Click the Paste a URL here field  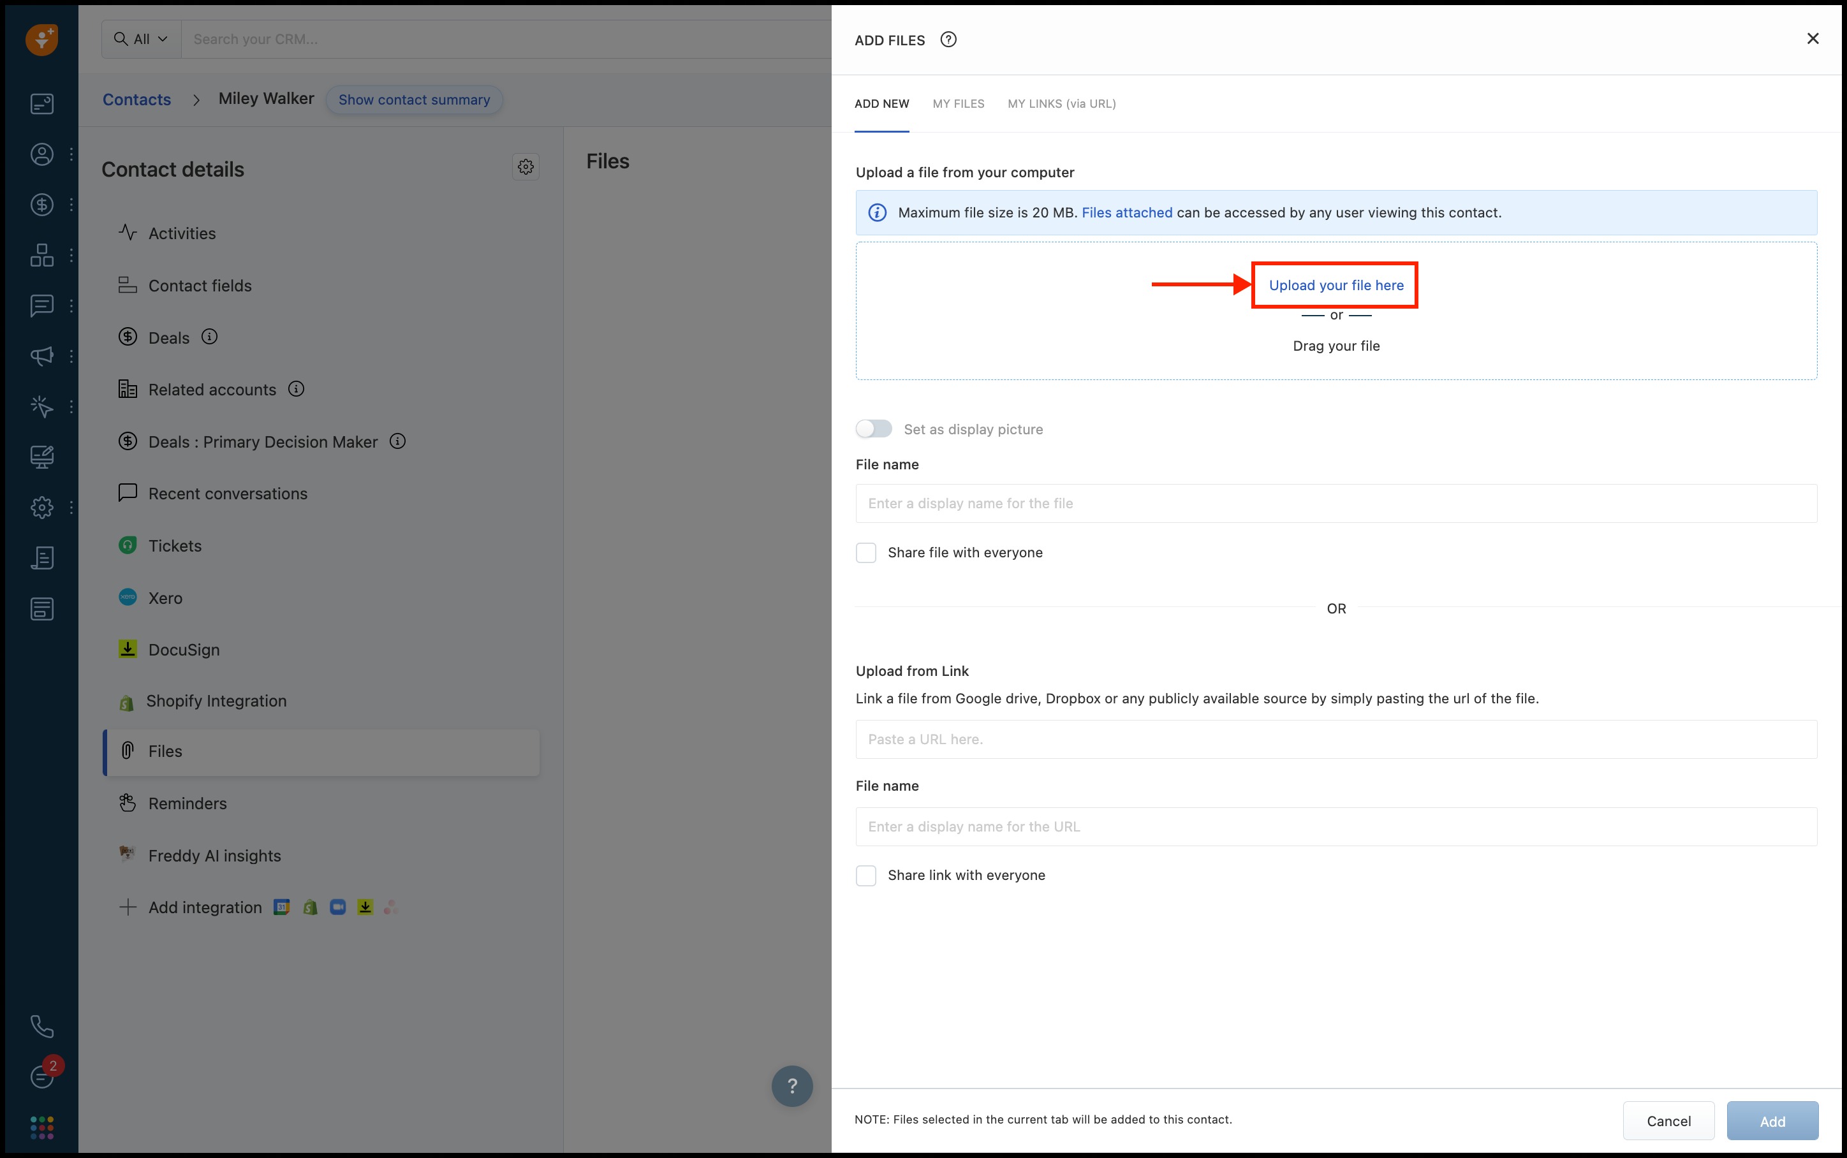(1336, 739)
